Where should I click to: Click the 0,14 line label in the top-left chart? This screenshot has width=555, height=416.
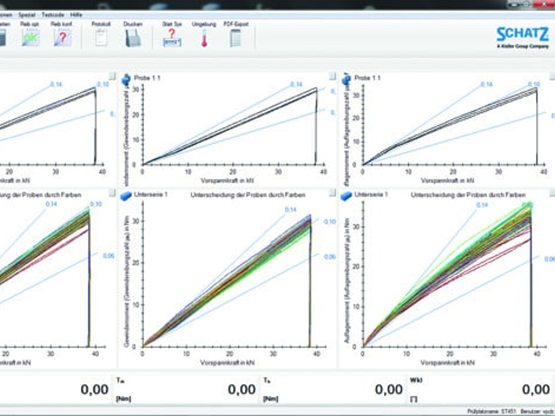56,84
